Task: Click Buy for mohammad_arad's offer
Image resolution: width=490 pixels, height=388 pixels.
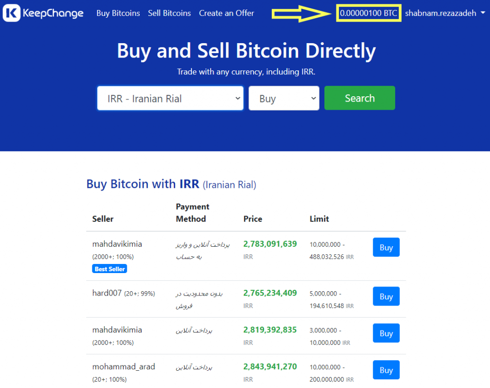Action: [386, 370]
